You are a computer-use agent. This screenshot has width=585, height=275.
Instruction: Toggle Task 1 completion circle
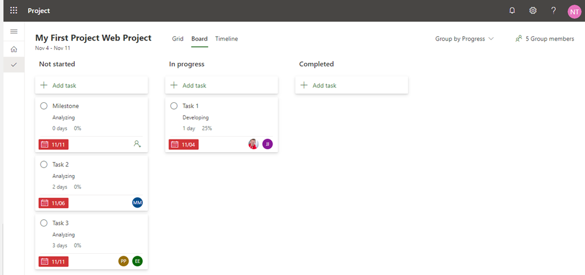174,106
